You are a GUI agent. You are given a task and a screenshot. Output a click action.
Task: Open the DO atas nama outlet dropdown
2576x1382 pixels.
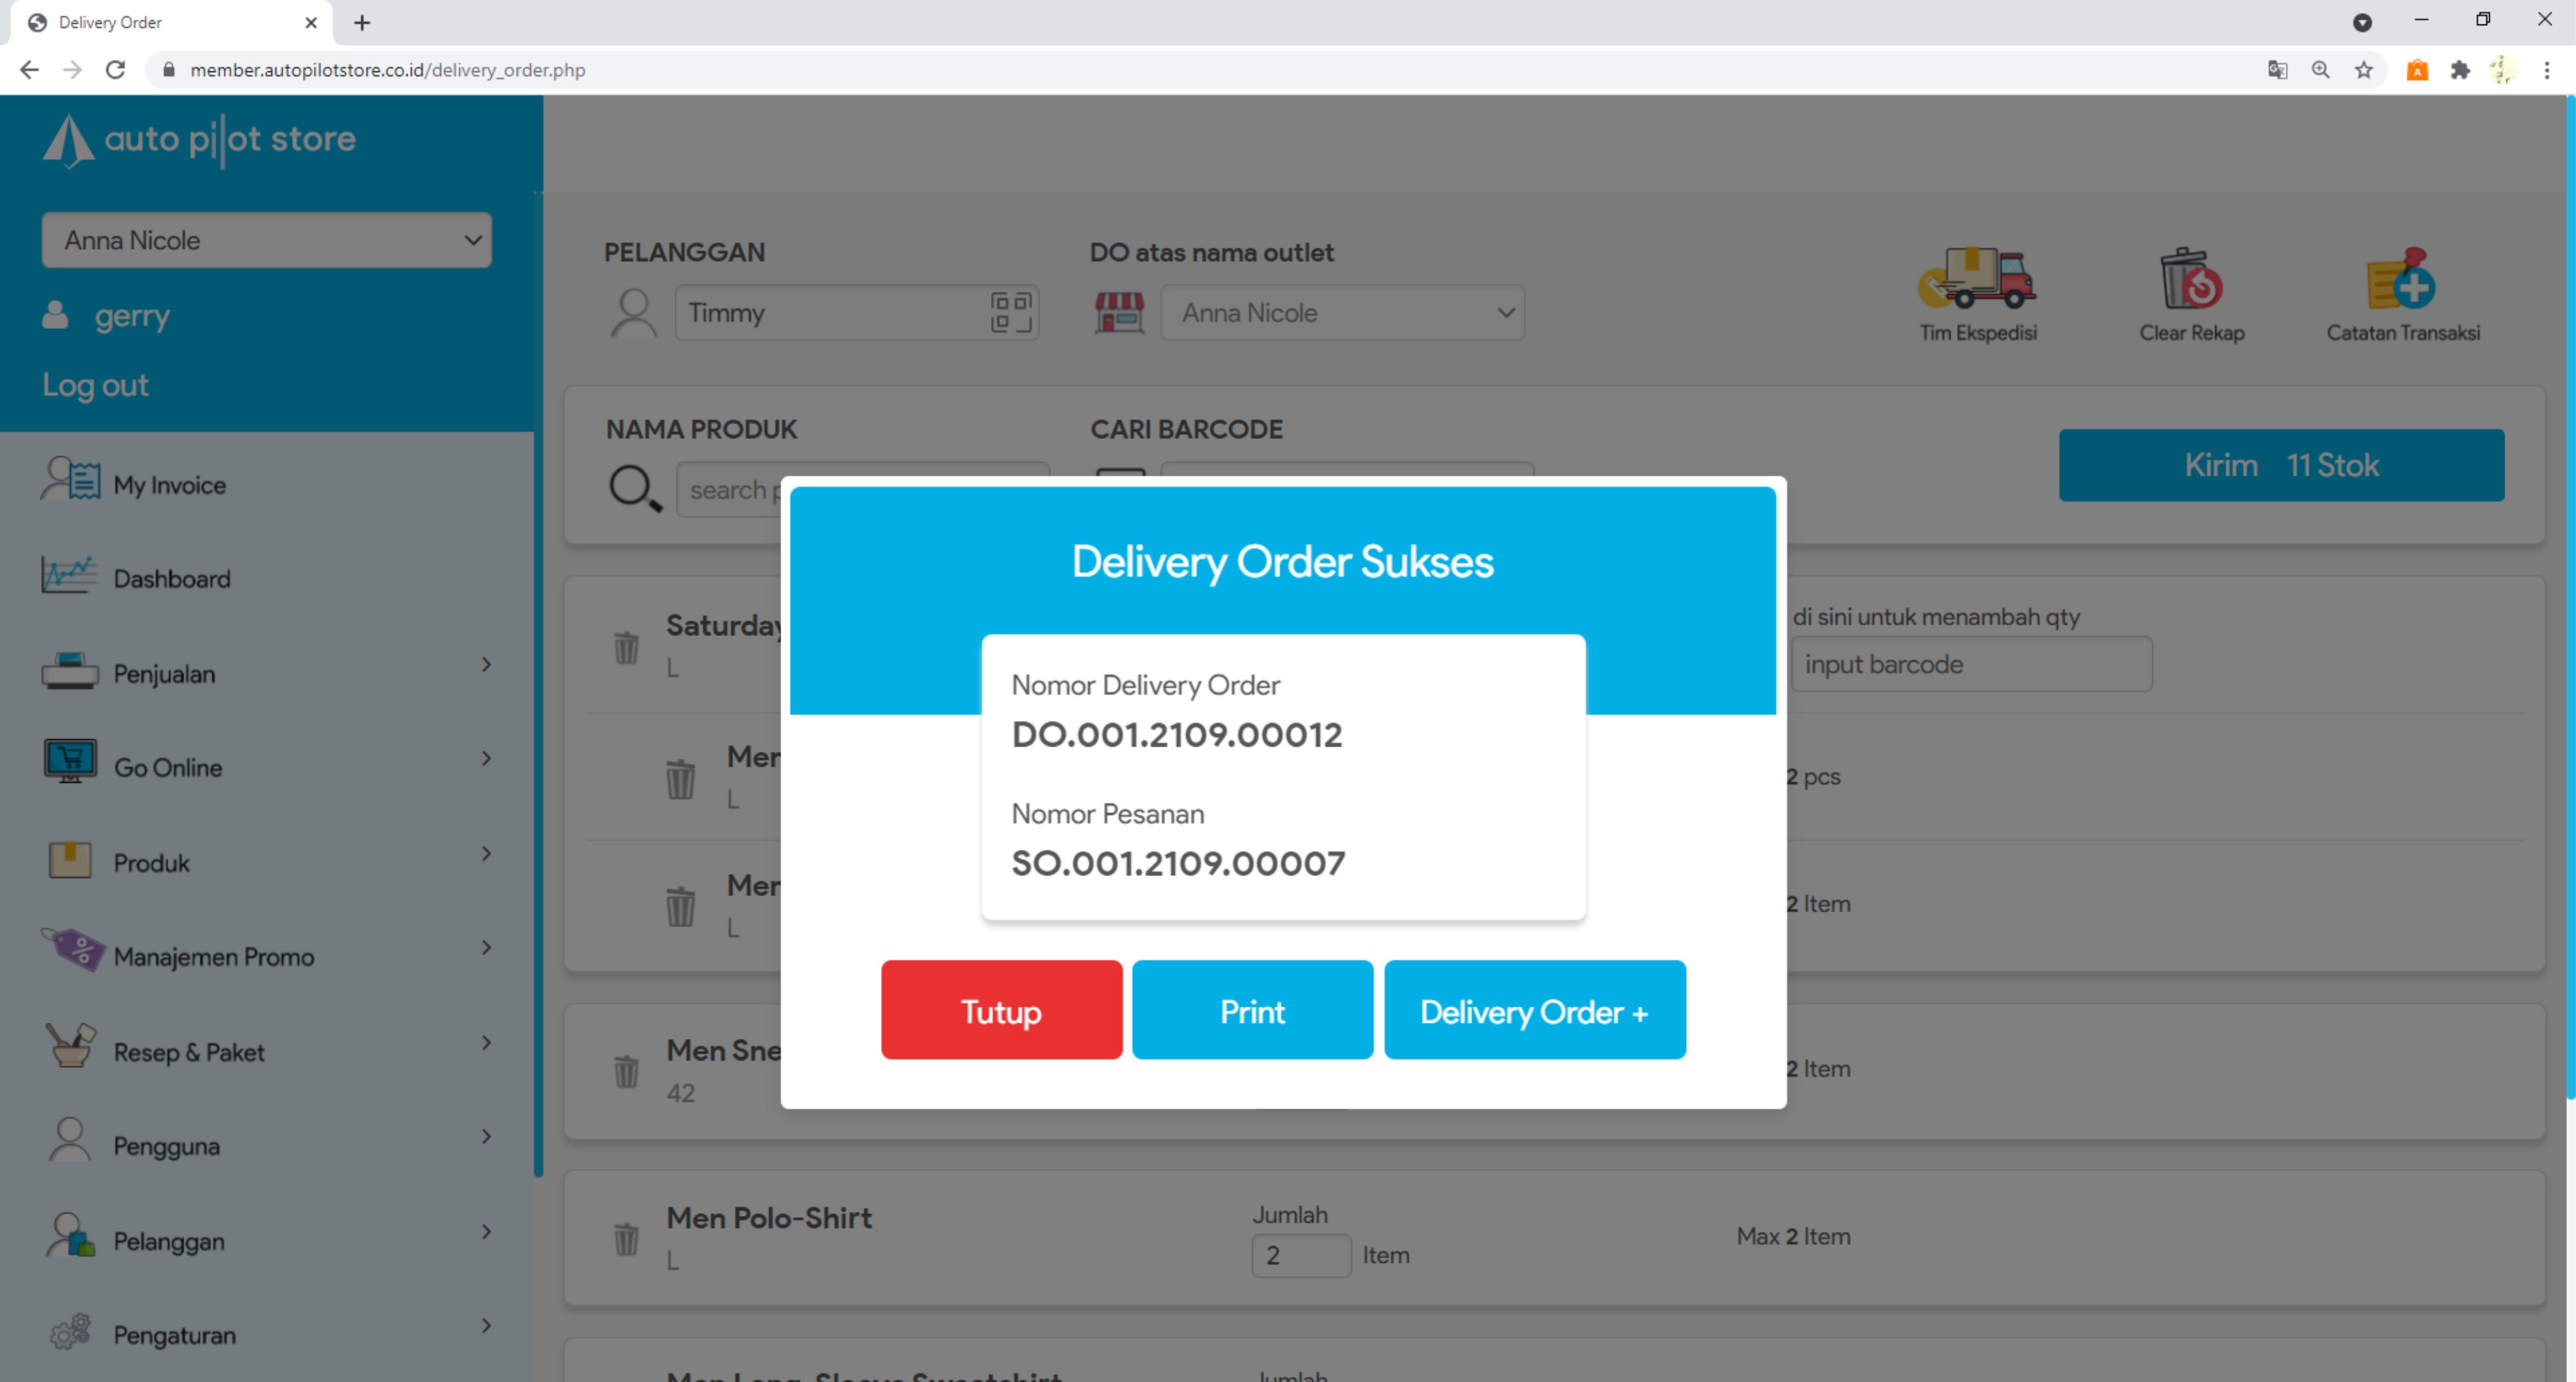coord(1341,313)
